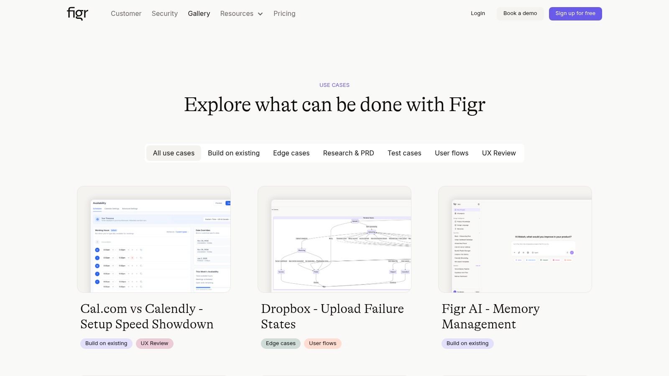Open the Security page link
669x376 pixels.
(164, 13)
